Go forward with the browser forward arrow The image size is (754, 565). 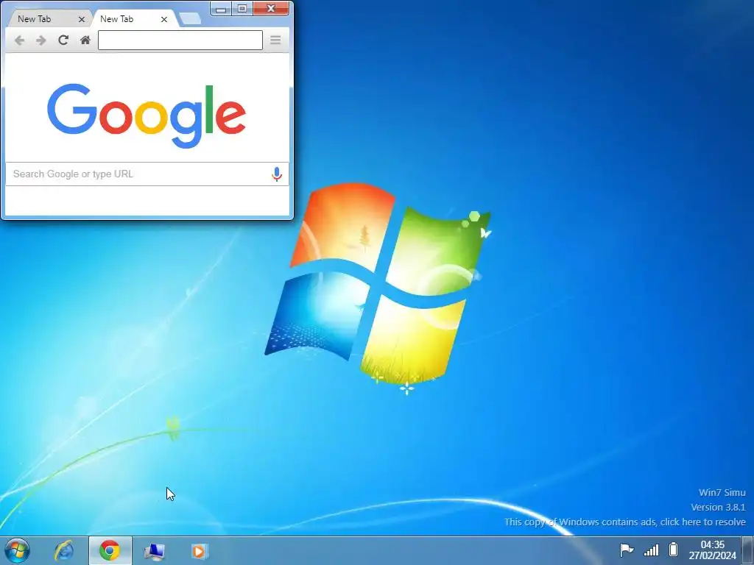click(41, 40)
